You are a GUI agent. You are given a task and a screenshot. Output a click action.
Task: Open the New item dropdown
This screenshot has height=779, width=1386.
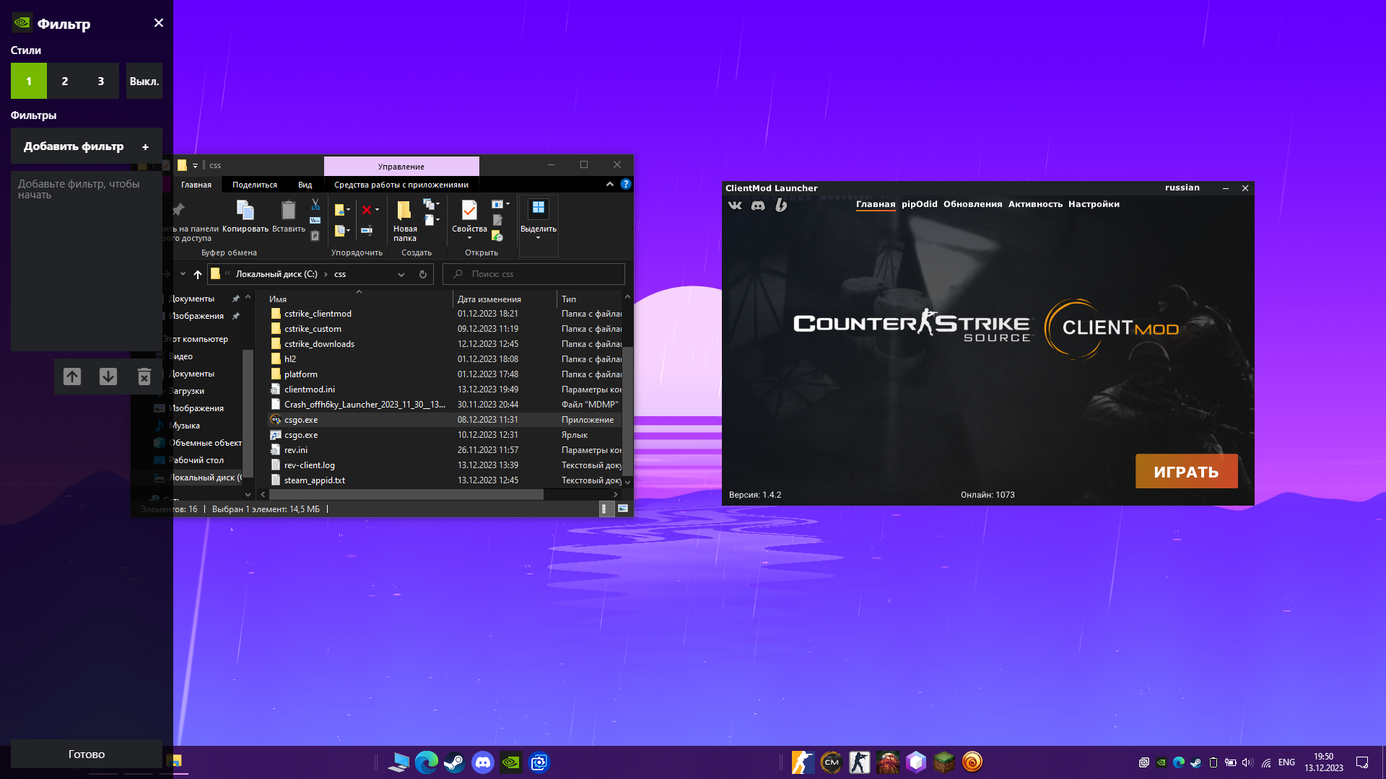point(432,204)
